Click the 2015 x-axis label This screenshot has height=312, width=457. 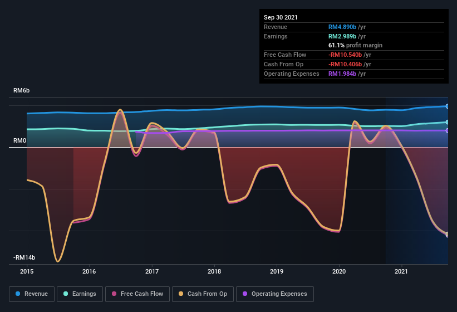pos(27,271)
